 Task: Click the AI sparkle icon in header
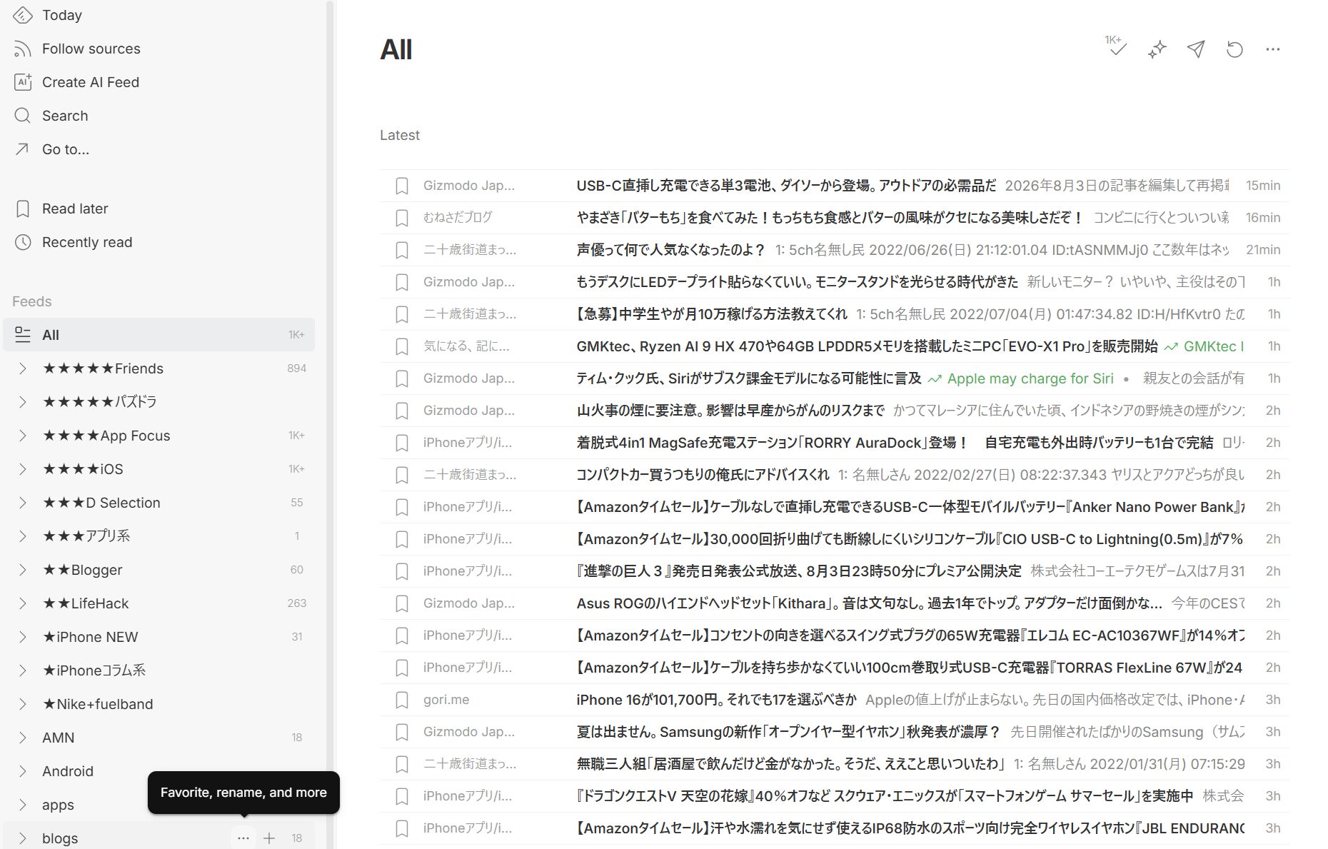[1157, 49]
